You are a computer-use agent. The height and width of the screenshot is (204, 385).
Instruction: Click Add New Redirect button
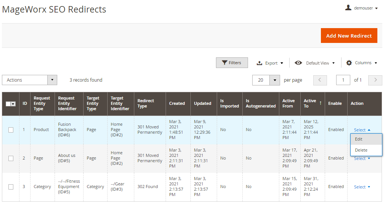[x=349, y=36]
